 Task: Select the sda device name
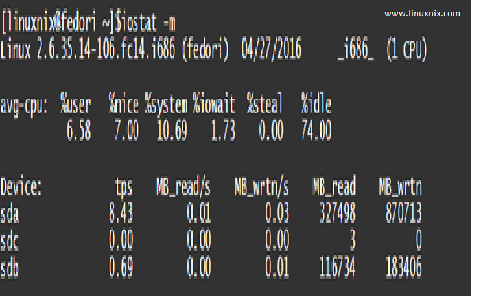click(10, 215)
